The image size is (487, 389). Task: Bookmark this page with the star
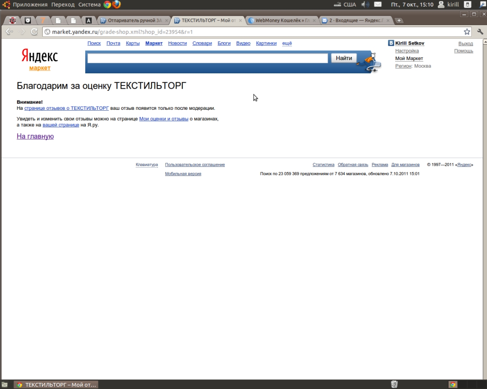(x=467, y=32)
